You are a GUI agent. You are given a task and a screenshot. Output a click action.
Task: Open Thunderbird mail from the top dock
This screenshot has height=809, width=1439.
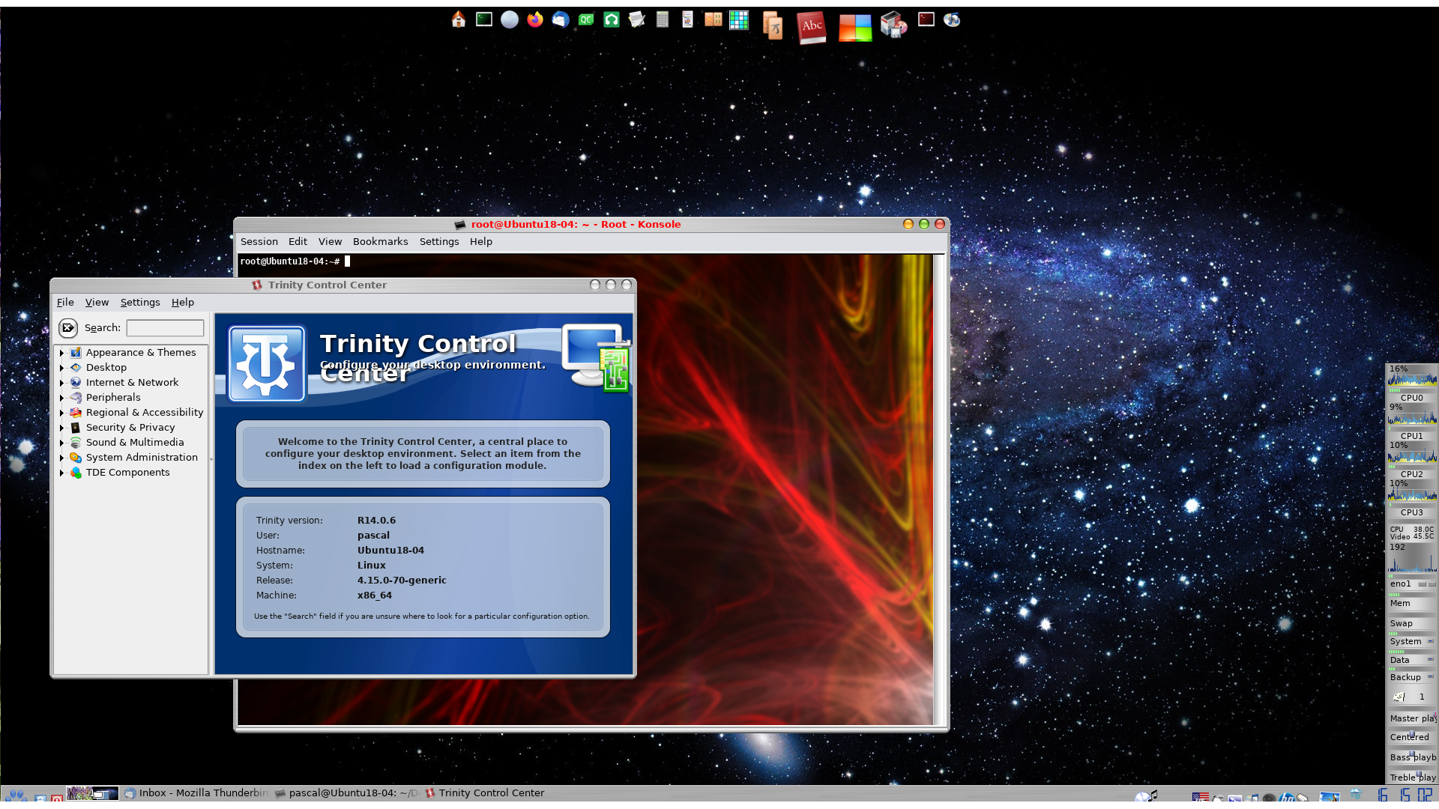point(561,19)
